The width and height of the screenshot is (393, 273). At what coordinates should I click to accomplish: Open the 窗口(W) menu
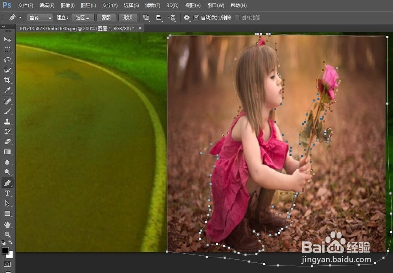[x=215, y=5]
